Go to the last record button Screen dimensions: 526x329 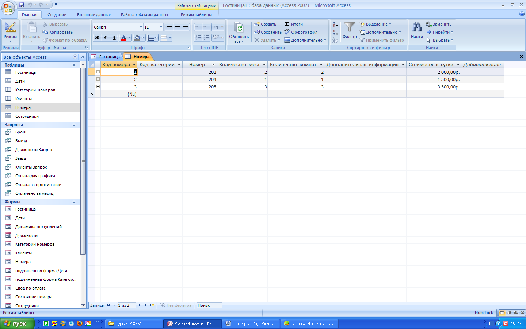point(146,305)
